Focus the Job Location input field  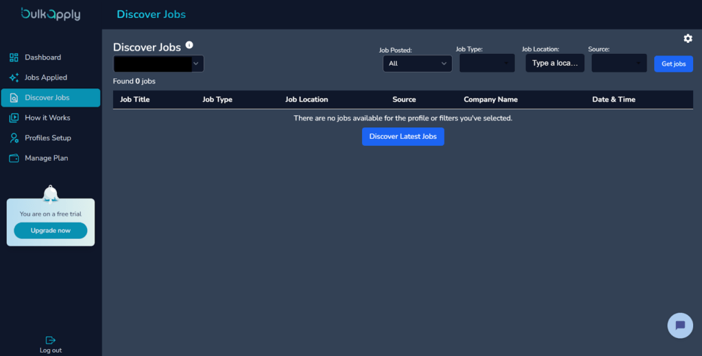point(555,64)
